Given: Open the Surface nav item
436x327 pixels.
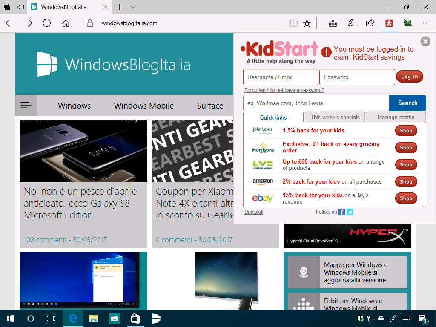Looking at the screenshot, I should [x=210, y=106].
